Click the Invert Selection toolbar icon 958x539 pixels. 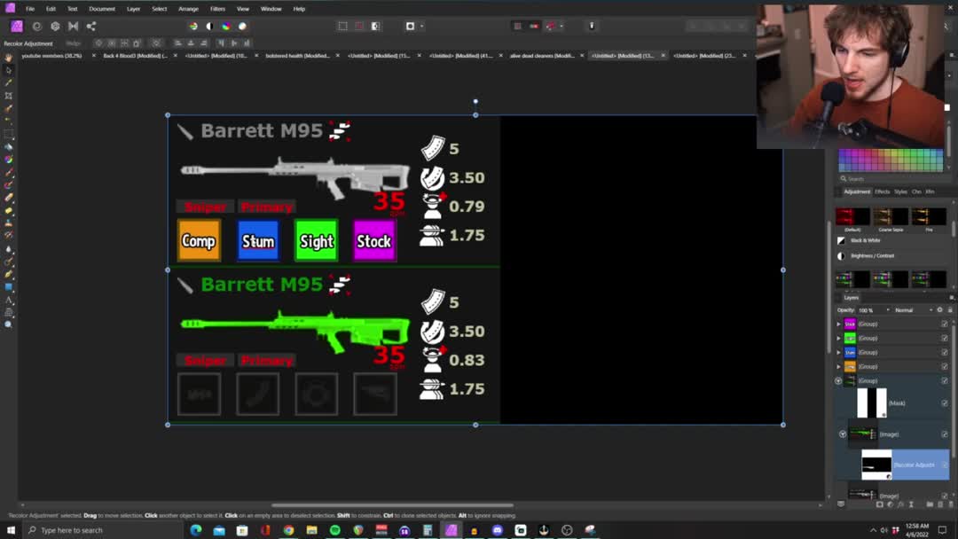[x=376, y=27]
